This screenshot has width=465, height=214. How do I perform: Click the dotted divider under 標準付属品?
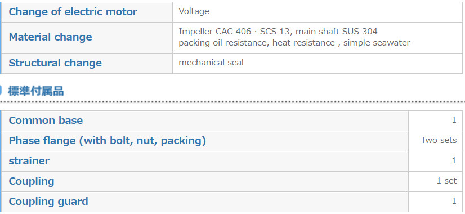(232, 102)
